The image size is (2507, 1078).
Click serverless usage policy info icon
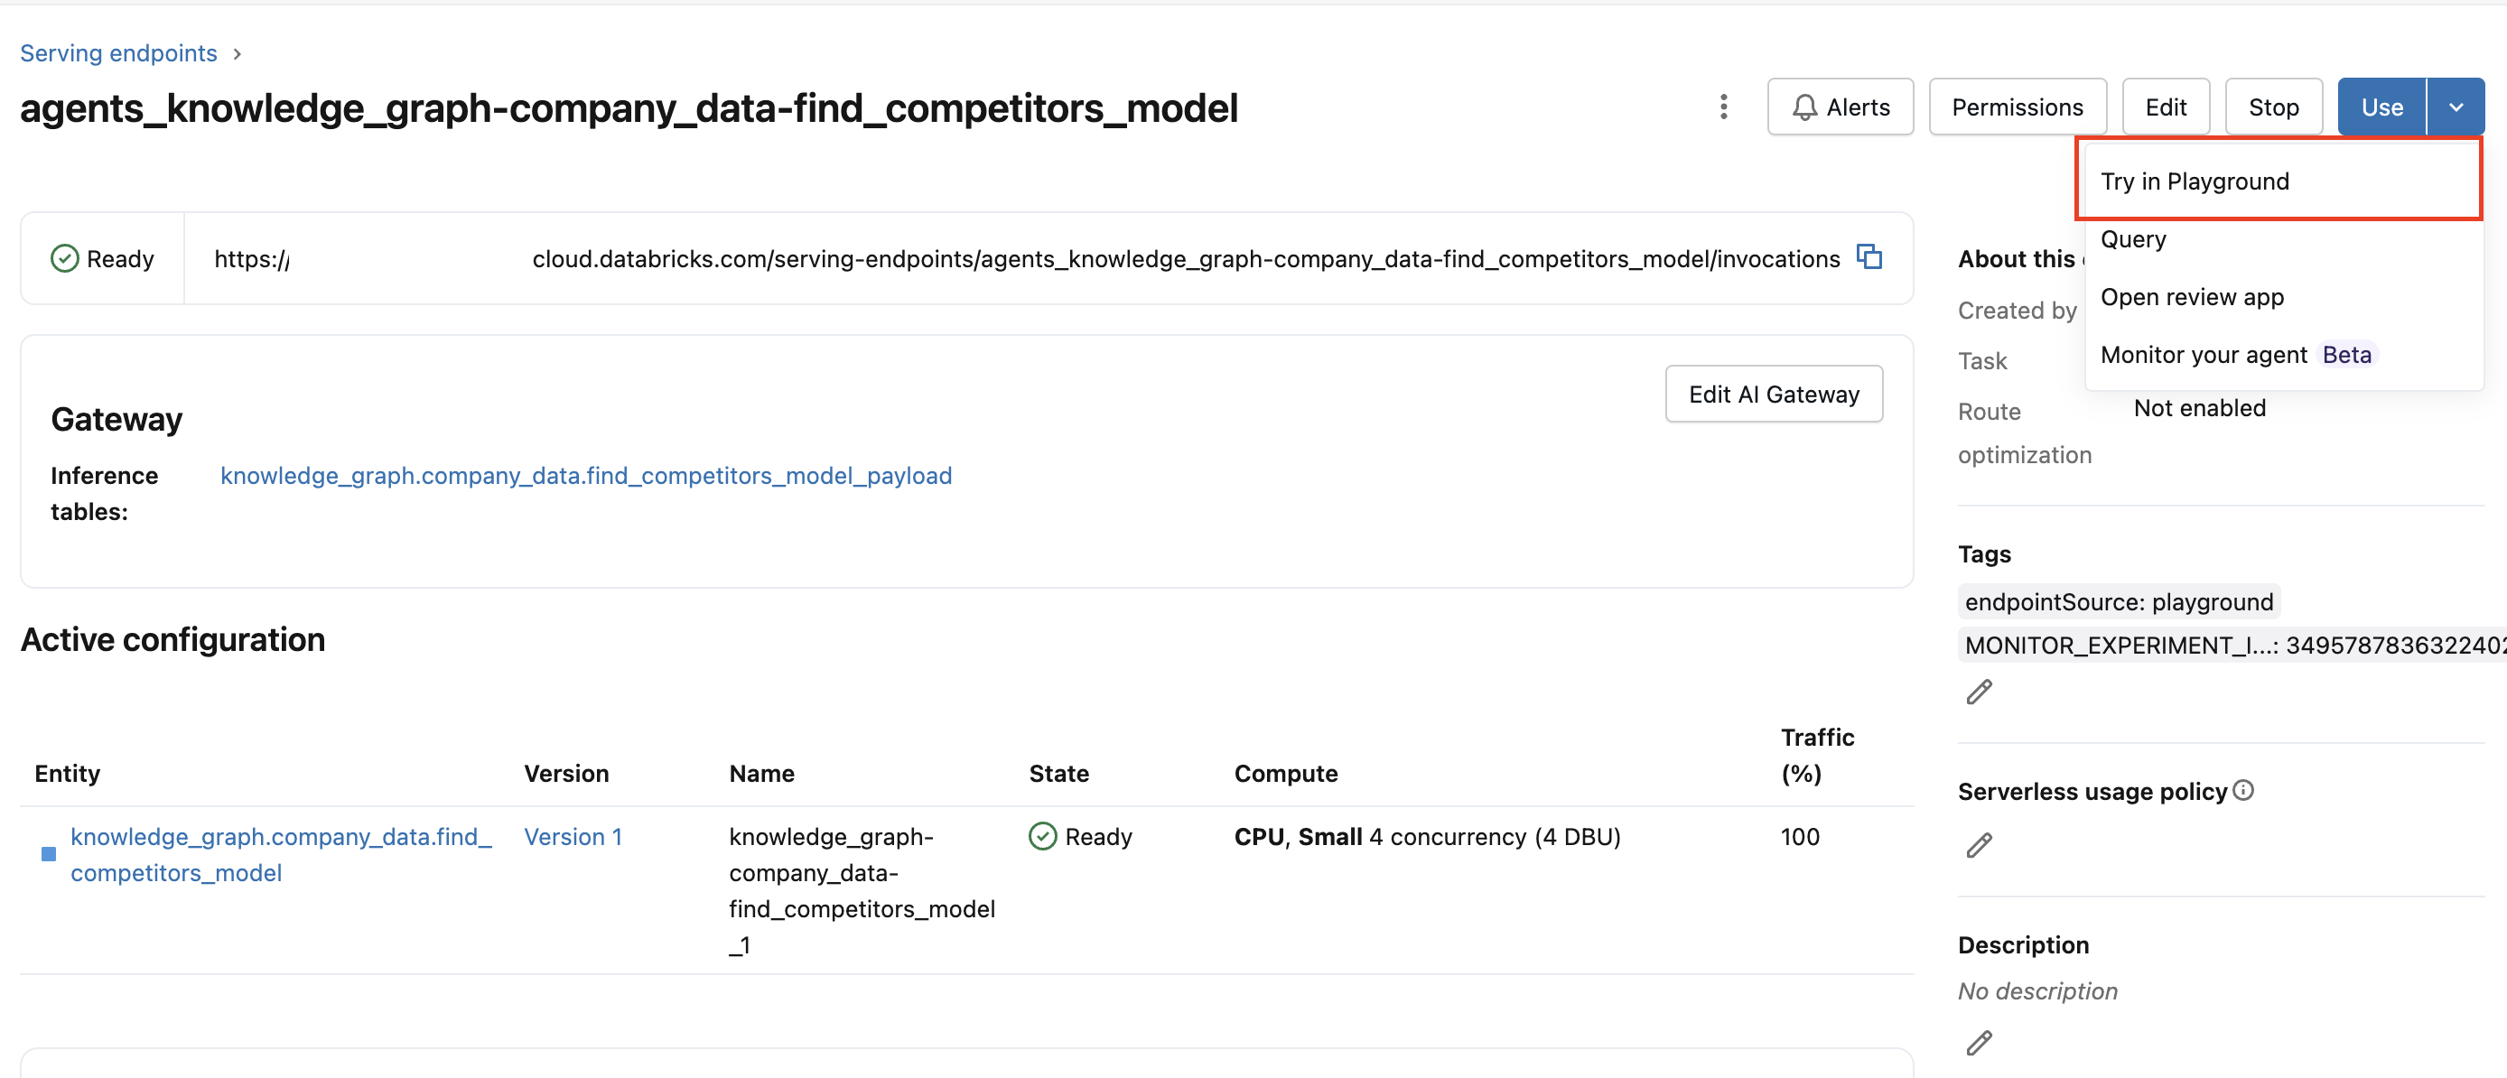[x=2242, y=790]
